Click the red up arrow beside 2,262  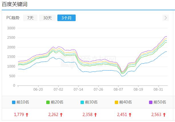coord(61,115)
